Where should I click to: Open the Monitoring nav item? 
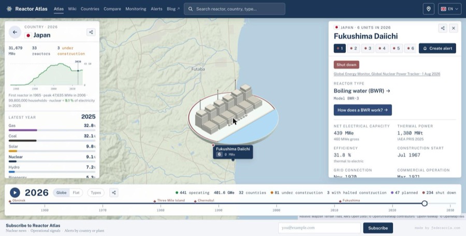click(x=136, y=9)
